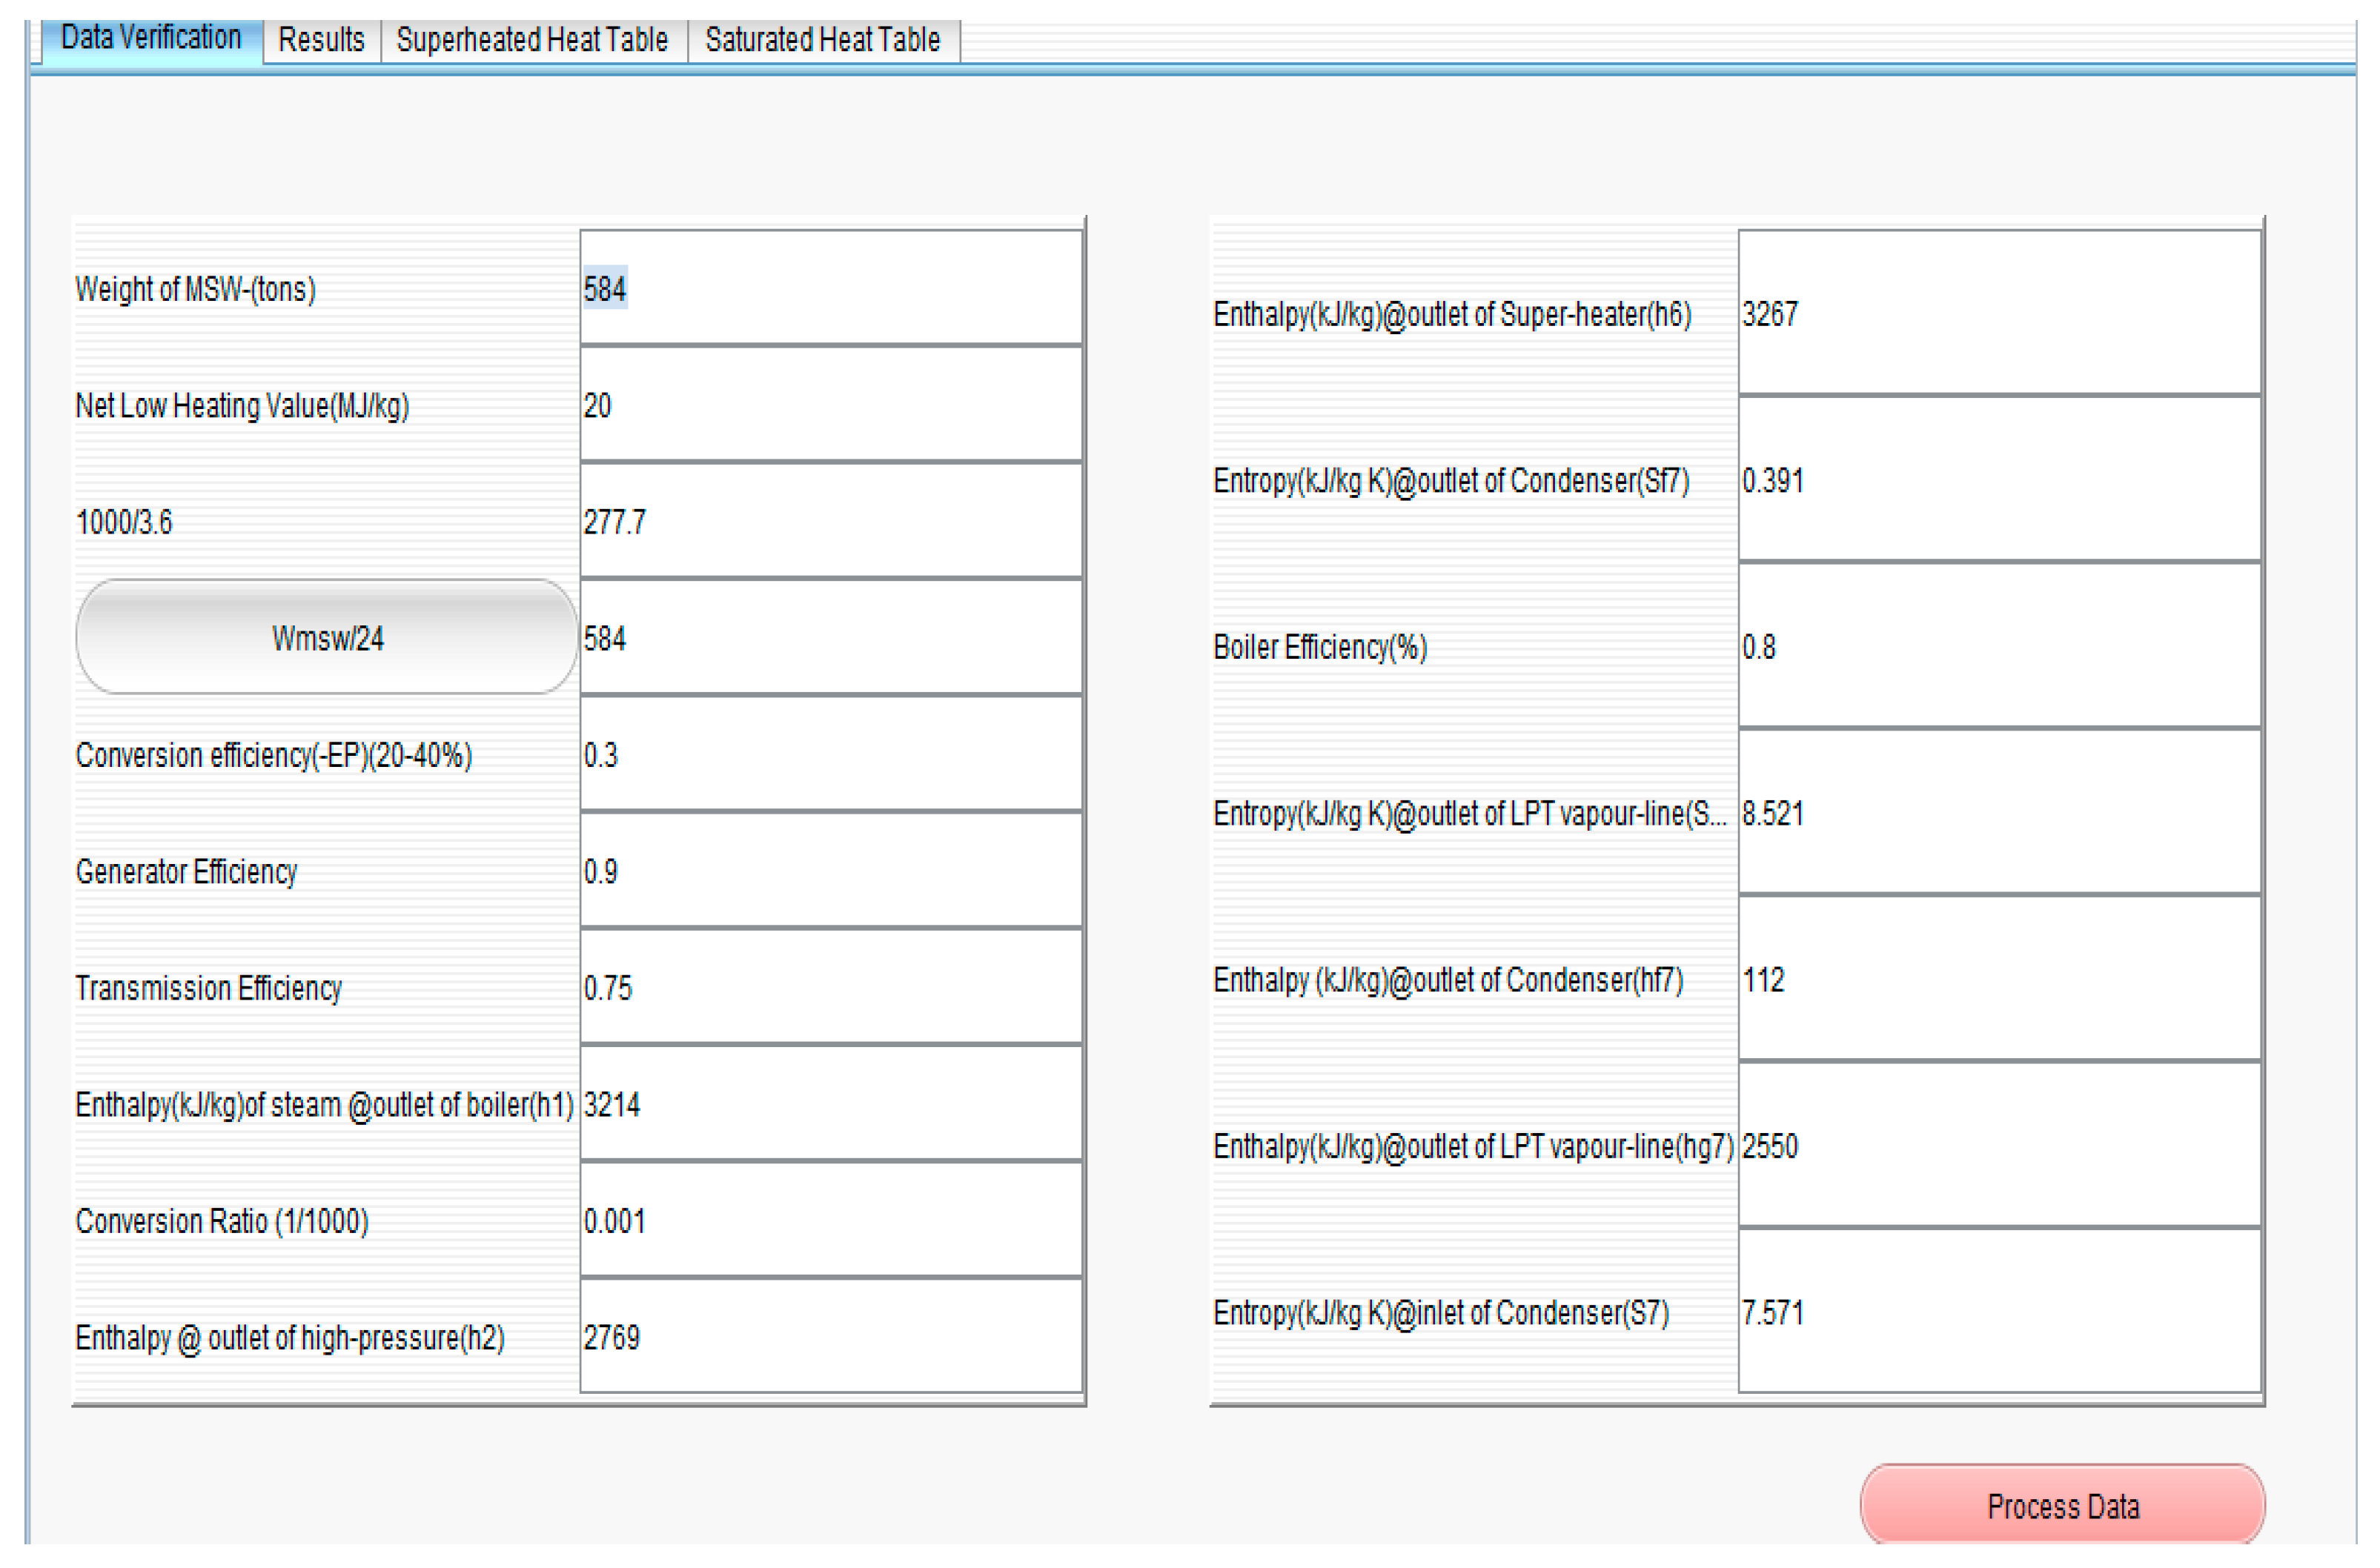
Task: Click the boiler outlet enthalpy h1 field
Action: tap(830, 1104)
